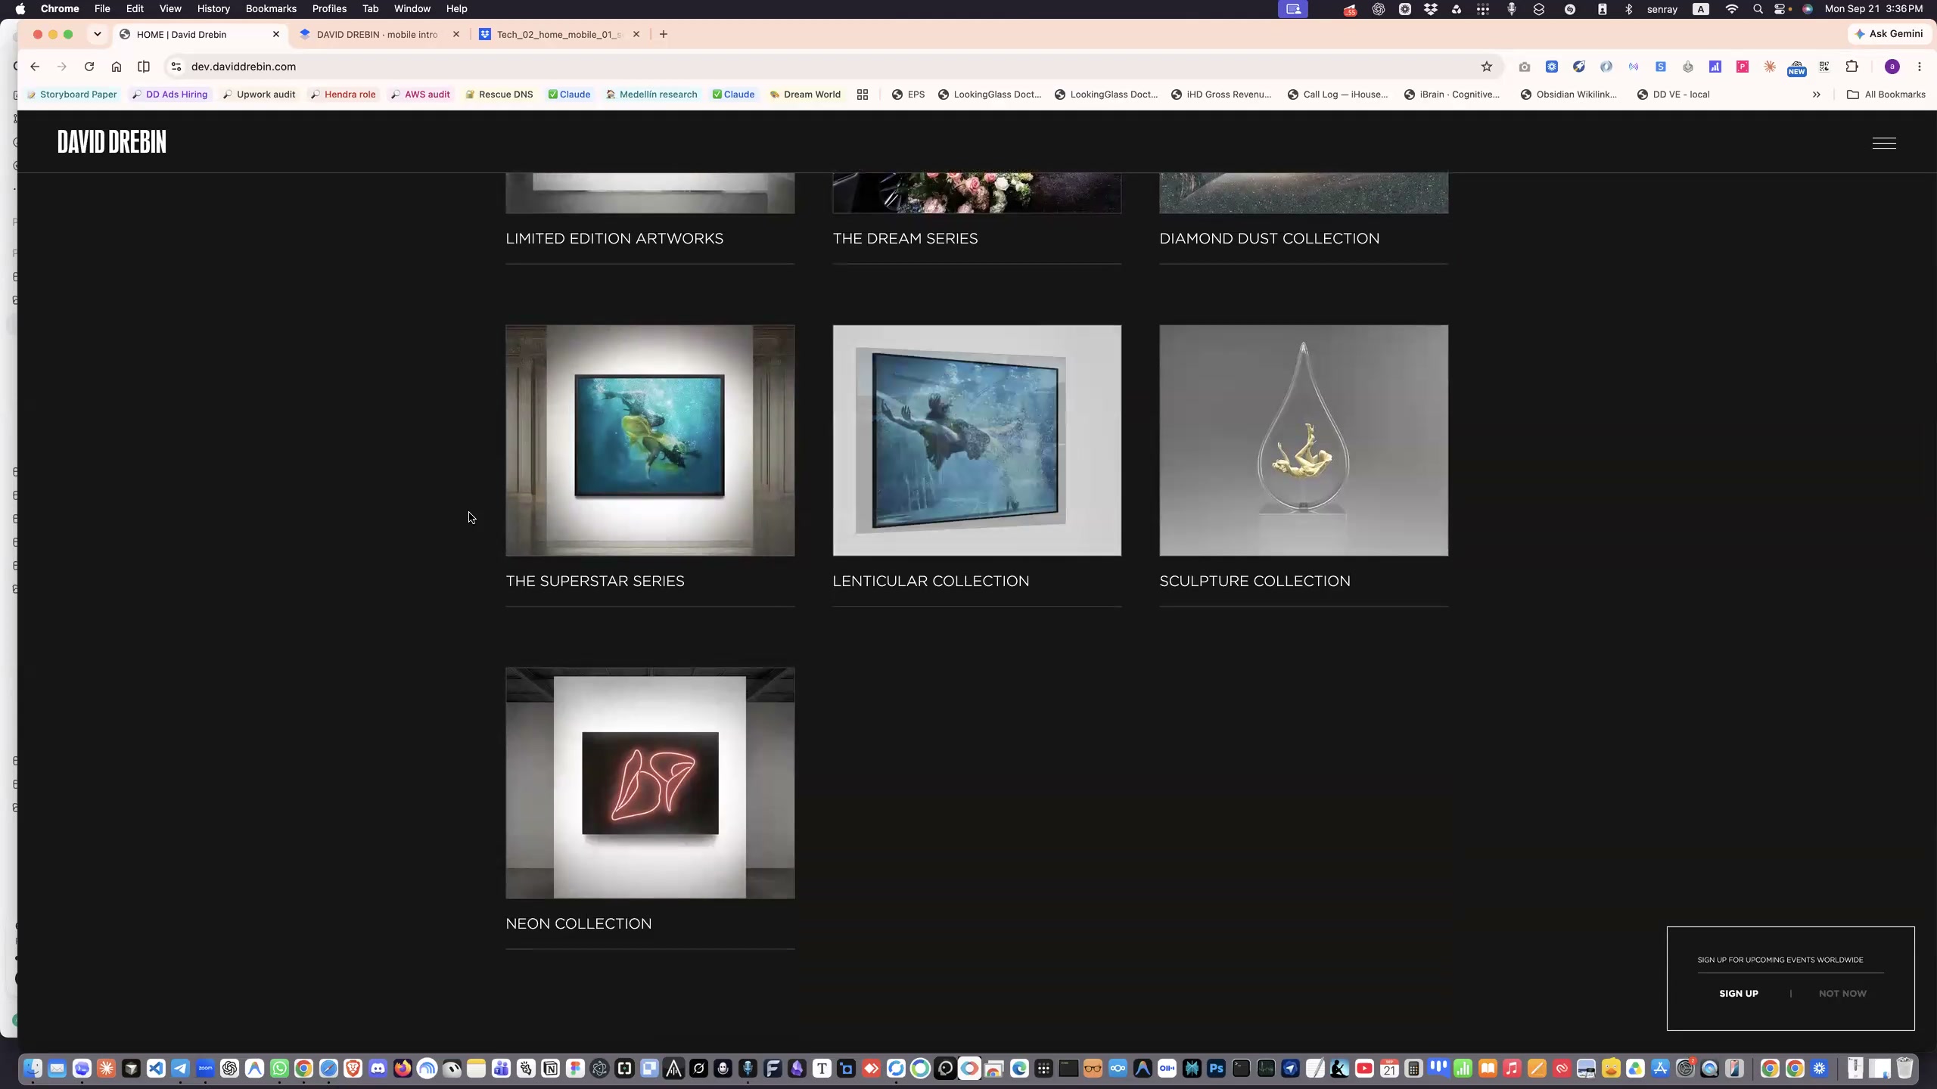Click the site information icon in the address bar
1937x1089 pixels.
coord(176,67)
